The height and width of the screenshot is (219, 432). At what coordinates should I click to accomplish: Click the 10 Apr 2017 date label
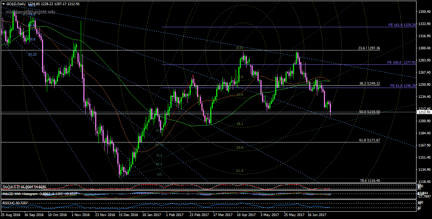(246, 215)
